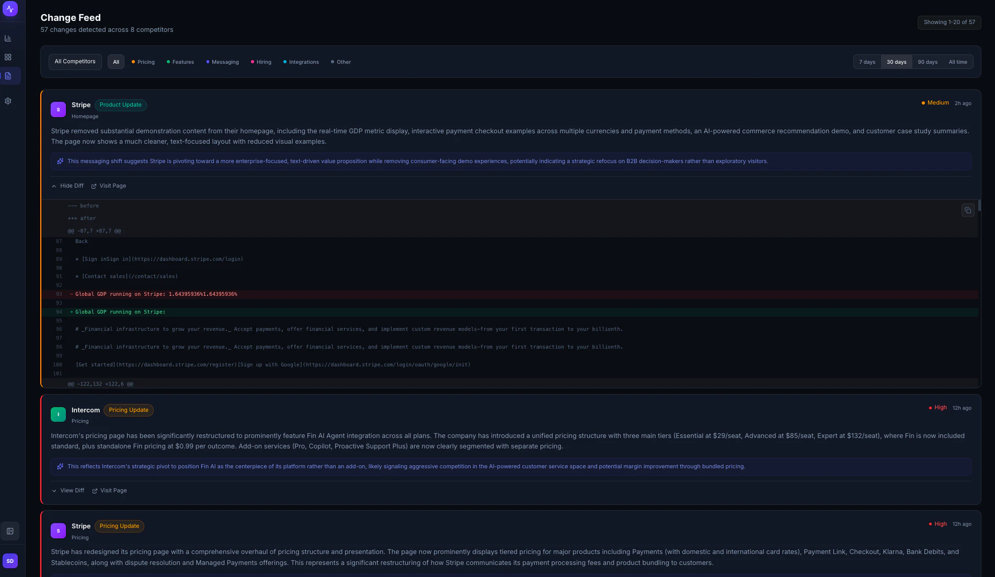The image size is (995, 577).
Task: Switch time range to All time
Action: click(x=958, y=62)
